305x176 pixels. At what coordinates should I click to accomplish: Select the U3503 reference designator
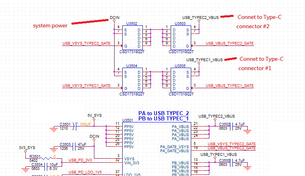coord(180,23)
